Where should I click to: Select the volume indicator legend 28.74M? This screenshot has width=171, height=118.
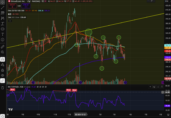click(13, 14)
